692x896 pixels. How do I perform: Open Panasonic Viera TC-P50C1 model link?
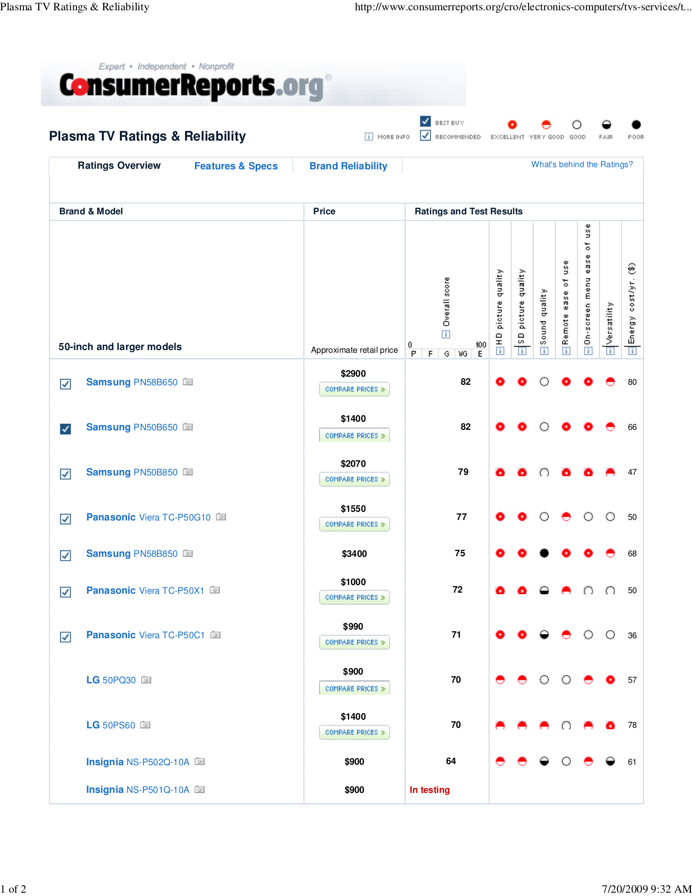[x=145, y=635]
